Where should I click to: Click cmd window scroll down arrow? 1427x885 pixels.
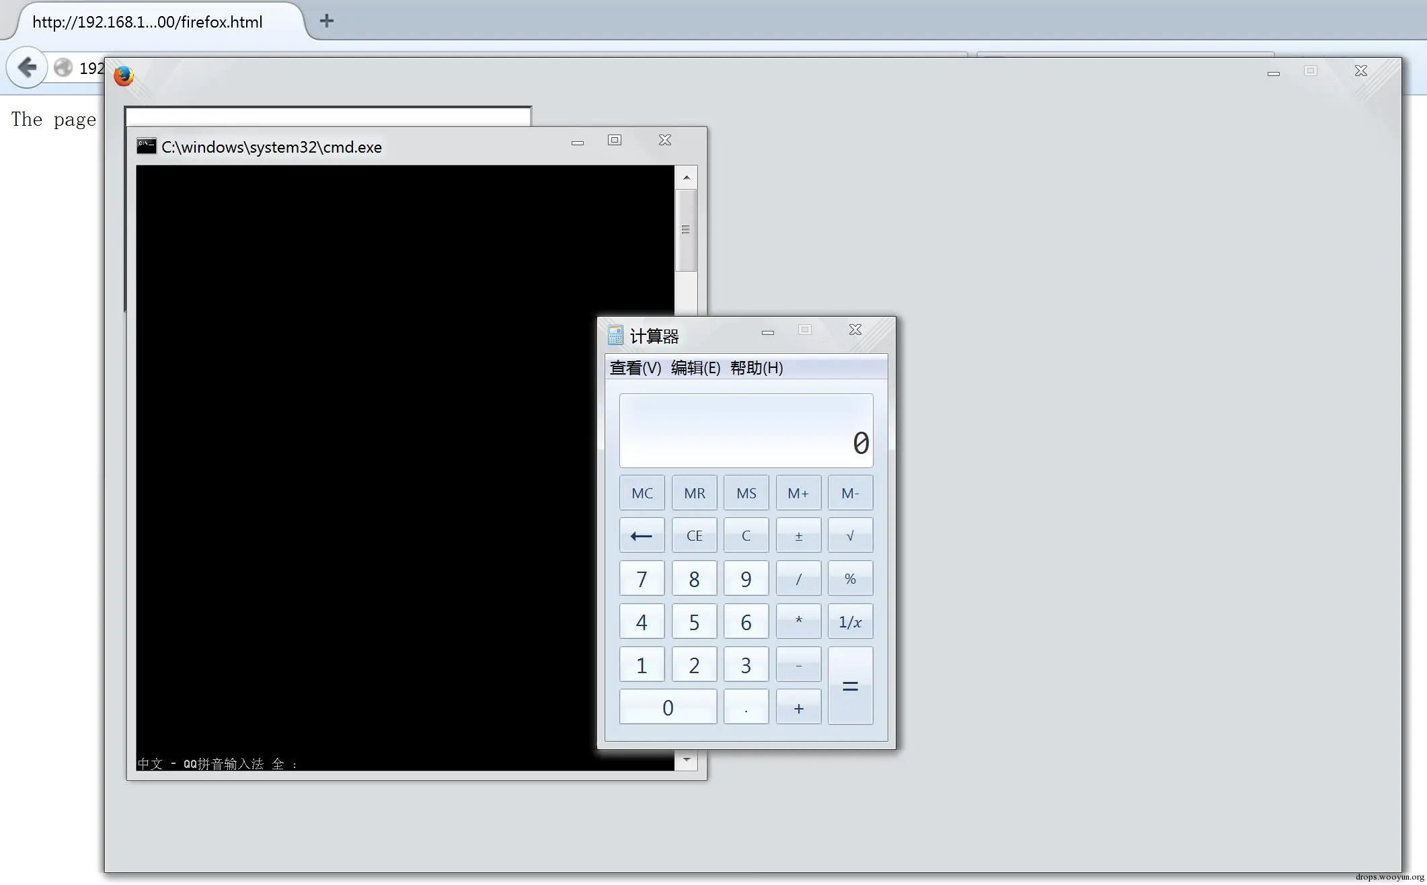pyautogui.click(x=686, y=760)
